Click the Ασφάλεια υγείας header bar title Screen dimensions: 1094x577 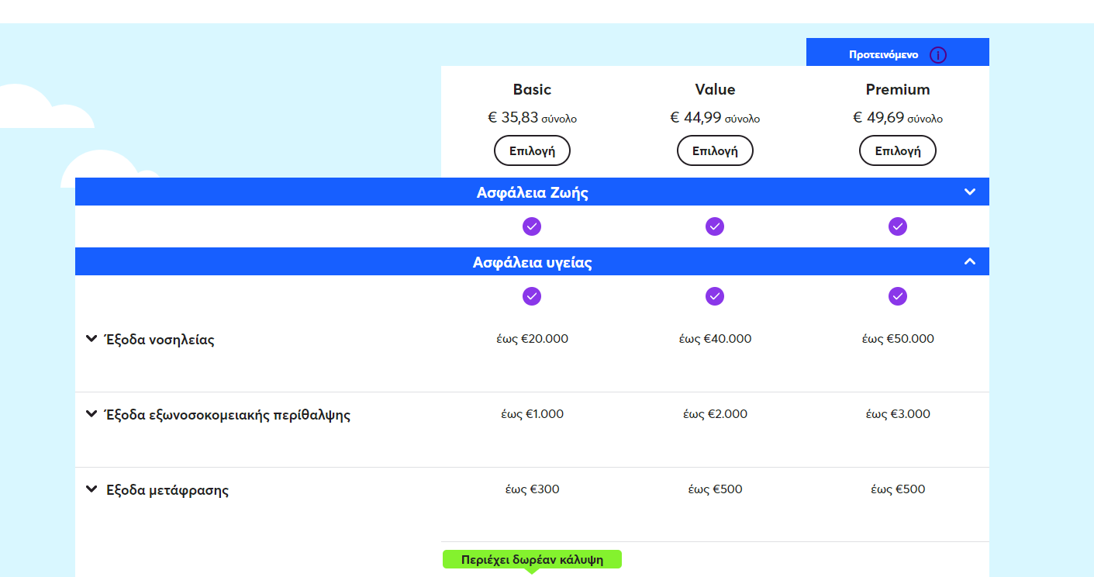(532, 262)
